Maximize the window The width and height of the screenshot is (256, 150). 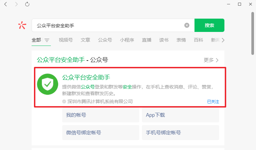point(239,4)
